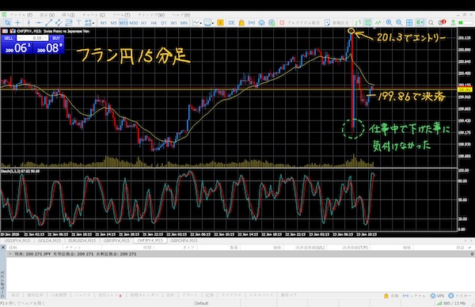This screenshot has height=307, width=475.
Task: Open a new order window
Action: point(336,23)
